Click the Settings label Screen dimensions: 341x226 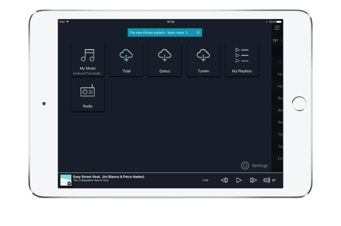260,166
